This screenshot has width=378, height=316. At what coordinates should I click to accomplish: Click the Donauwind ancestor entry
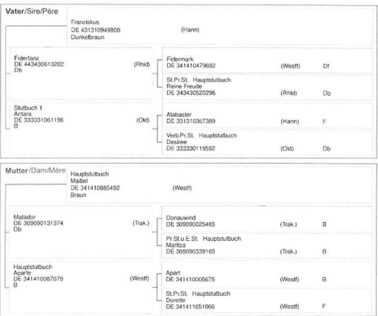coord(180,218)
